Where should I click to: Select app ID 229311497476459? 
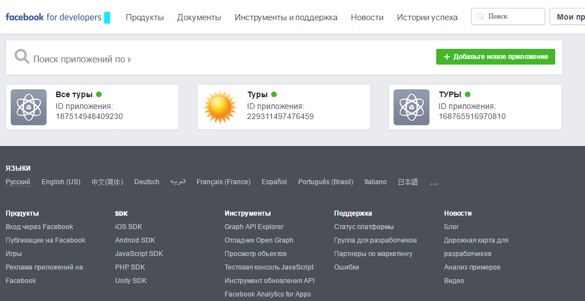coord(280,116)
